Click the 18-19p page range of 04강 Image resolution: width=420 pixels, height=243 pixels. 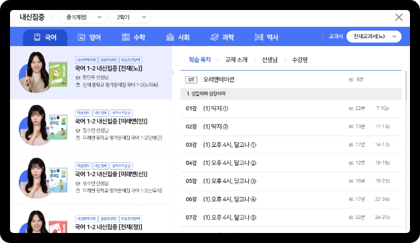pos(383,163)
